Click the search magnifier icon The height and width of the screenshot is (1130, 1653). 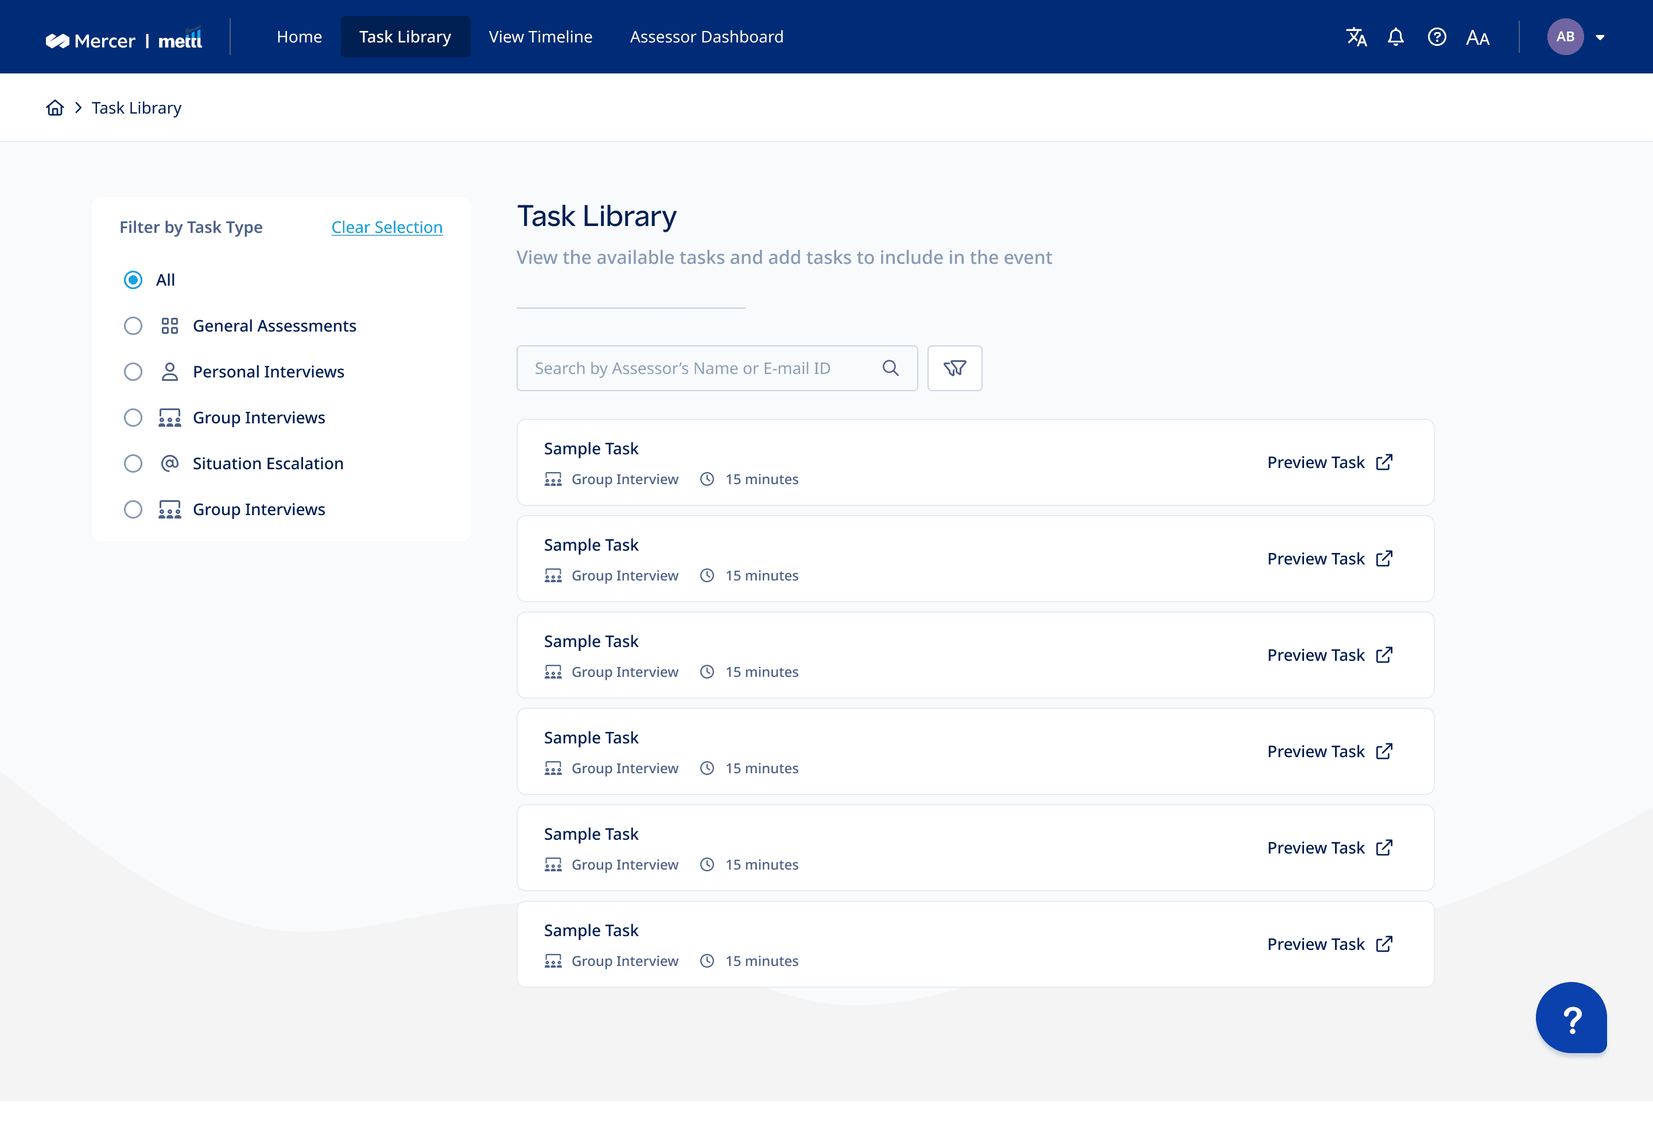tap(891, 368)
